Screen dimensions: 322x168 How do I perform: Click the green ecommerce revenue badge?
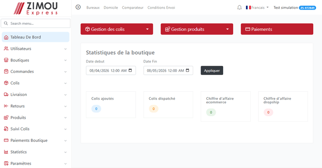[211, 112]
